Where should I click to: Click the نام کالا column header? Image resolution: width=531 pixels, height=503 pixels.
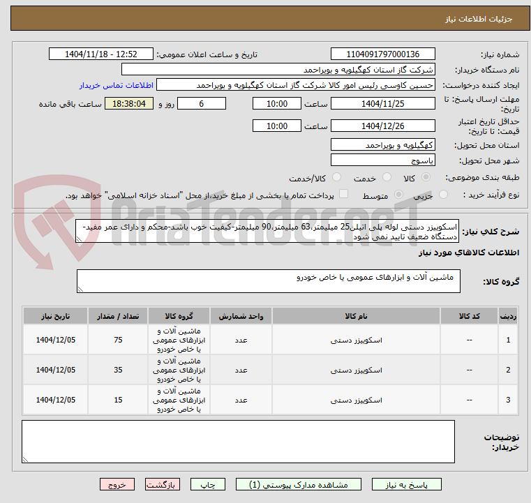point(356,316)
